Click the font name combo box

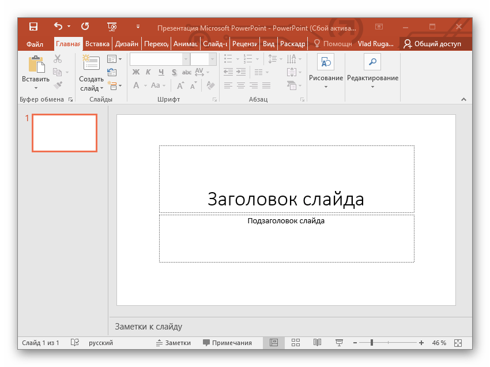click(159, 59)
